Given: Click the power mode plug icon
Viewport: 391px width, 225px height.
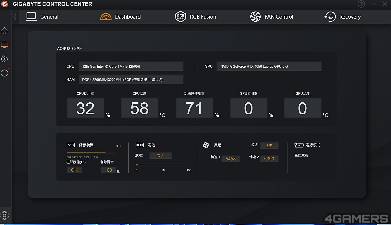Looking at the screenshot, I should (299, 145).
